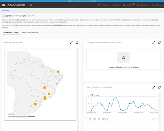Open the chart metrics picker icon
The width and height of the screenshot is (164, 131).
92,95
